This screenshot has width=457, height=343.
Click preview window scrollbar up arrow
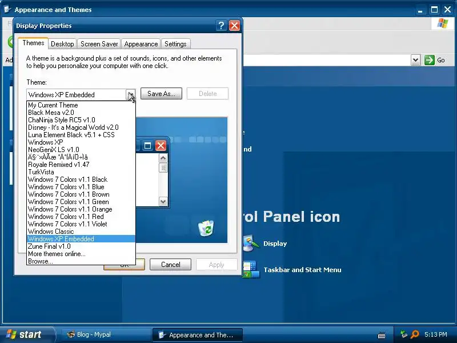pyautogui.click(x=163, y=158)
